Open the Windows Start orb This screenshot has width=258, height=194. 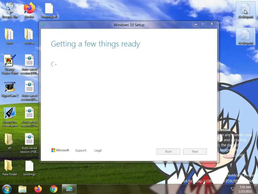click(7, 189)
